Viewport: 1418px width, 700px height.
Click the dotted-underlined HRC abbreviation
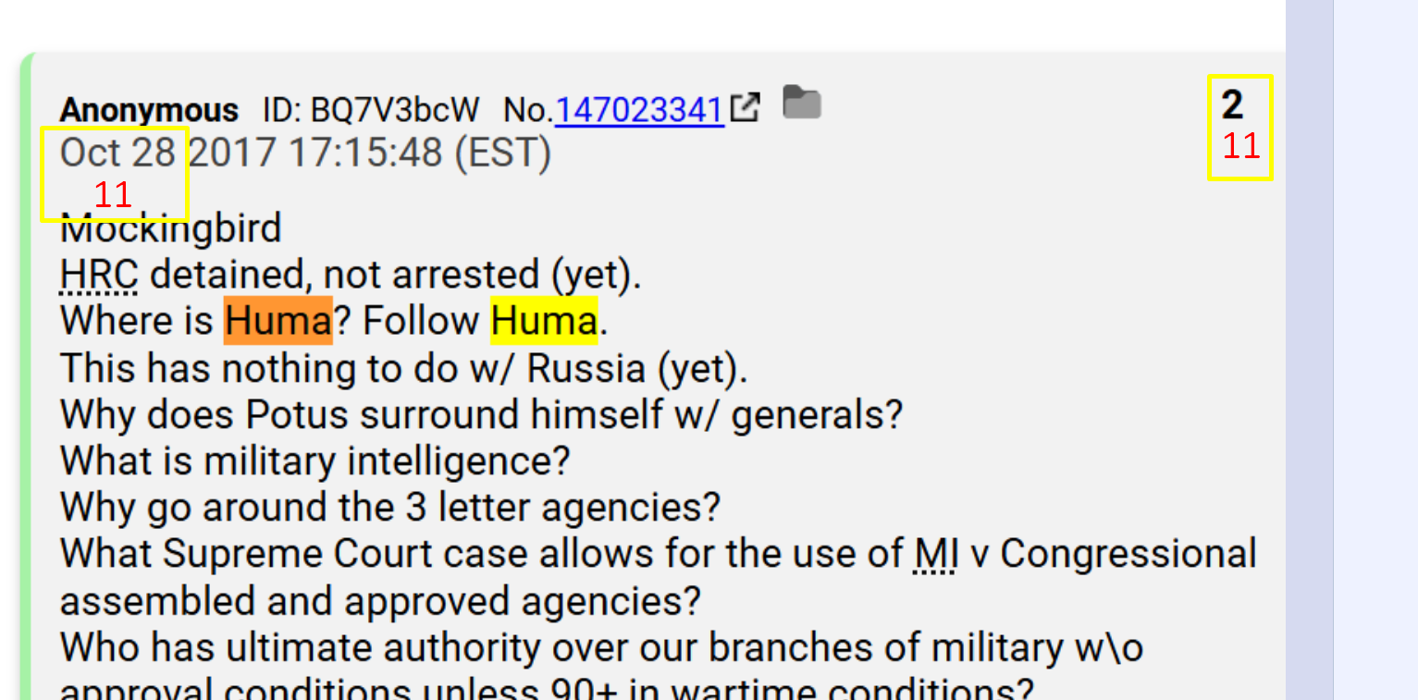(99, 275)
